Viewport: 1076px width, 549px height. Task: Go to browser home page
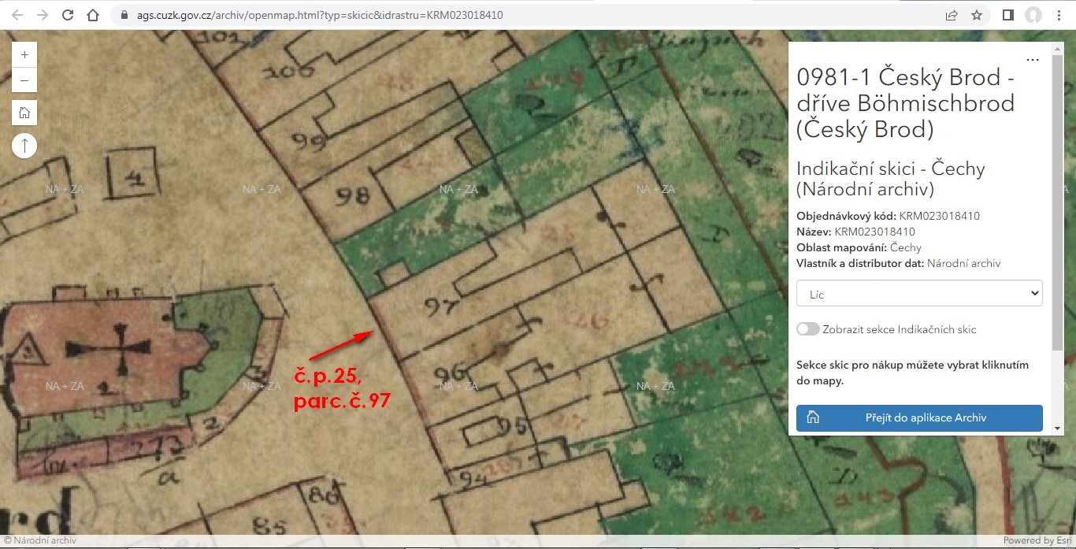93,15
